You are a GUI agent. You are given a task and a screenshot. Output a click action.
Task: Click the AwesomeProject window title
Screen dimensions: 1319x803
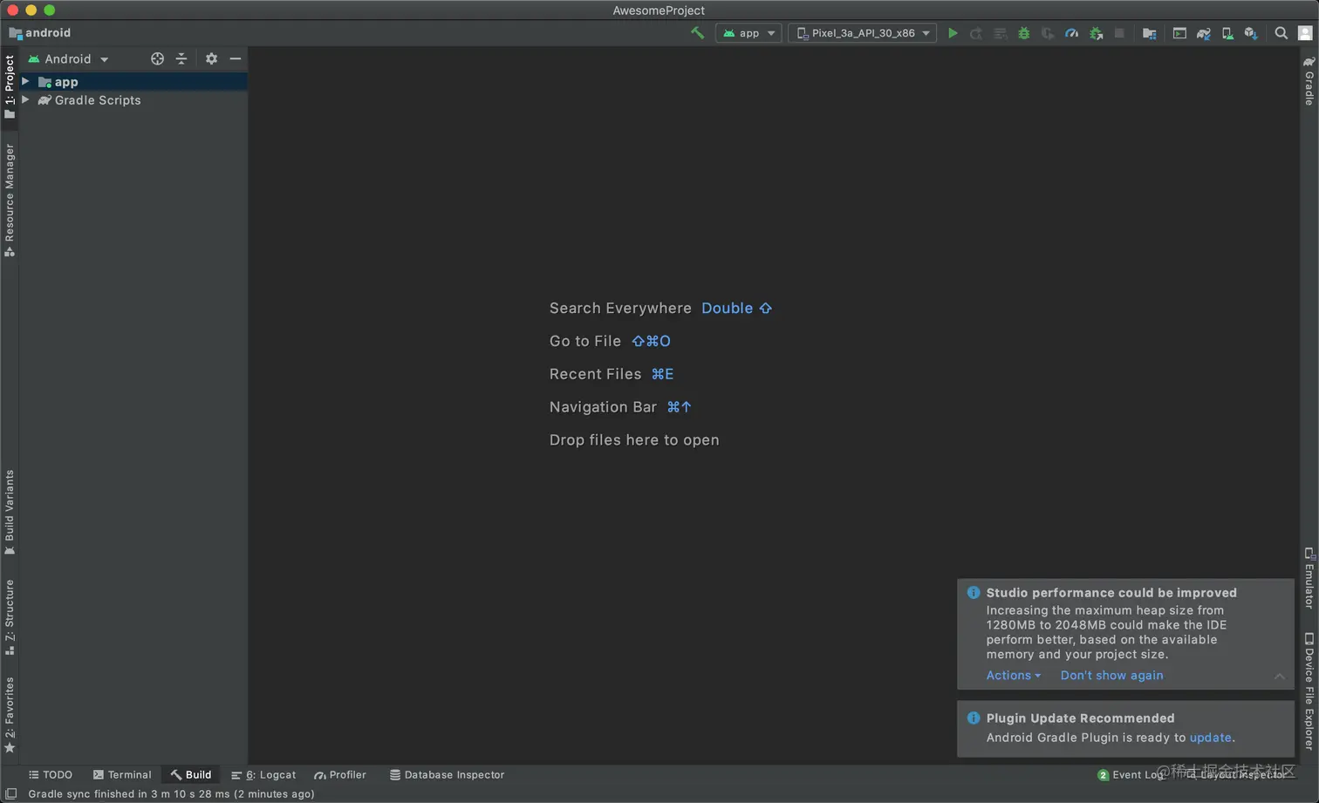[x=659, y=10]
